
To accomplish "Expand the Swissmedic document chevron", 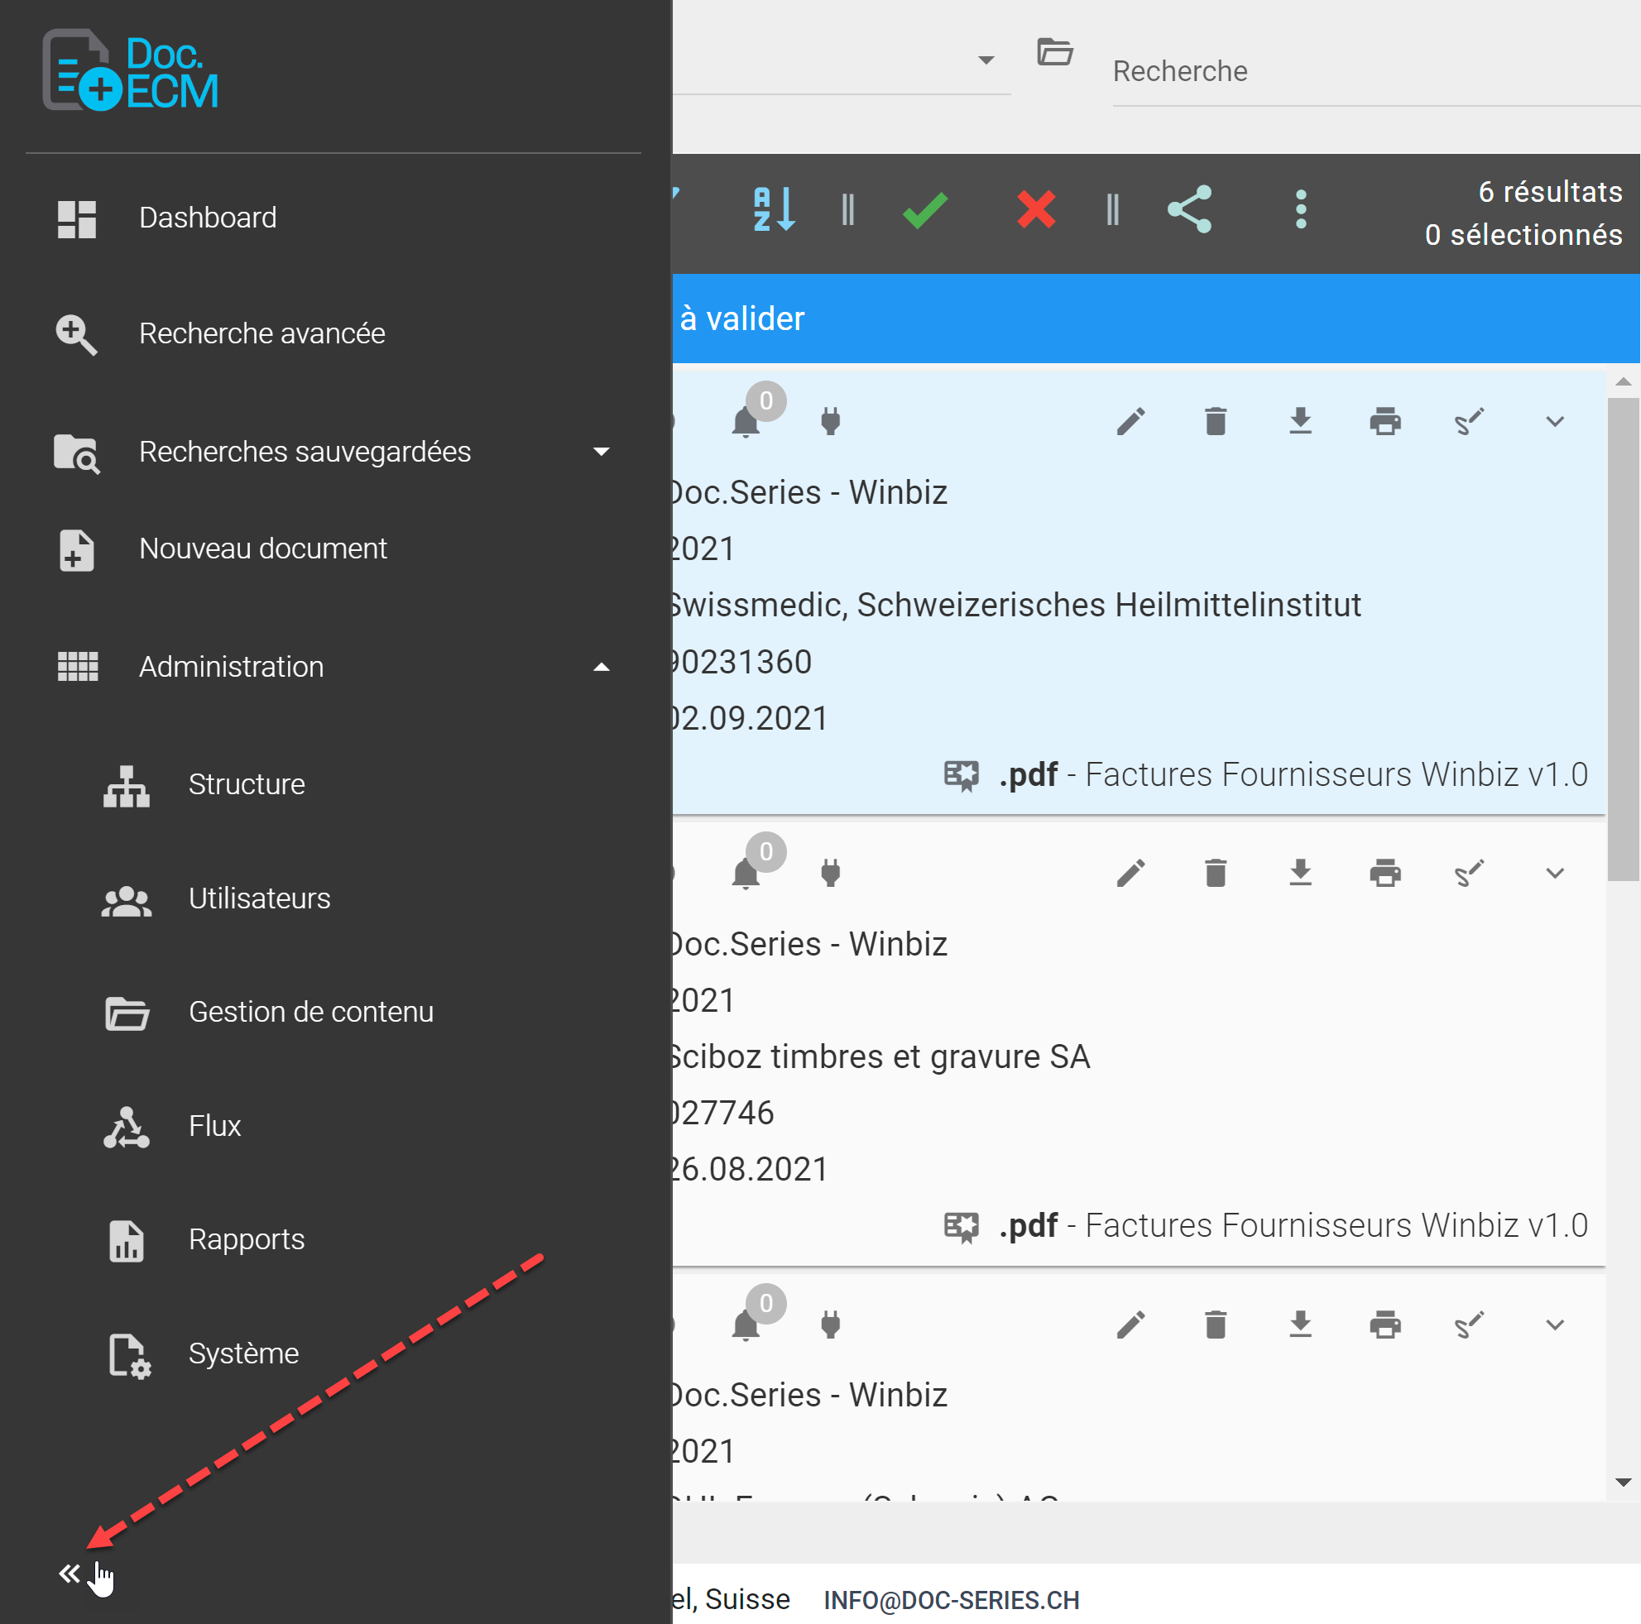I will click(x=1555, y=422).
